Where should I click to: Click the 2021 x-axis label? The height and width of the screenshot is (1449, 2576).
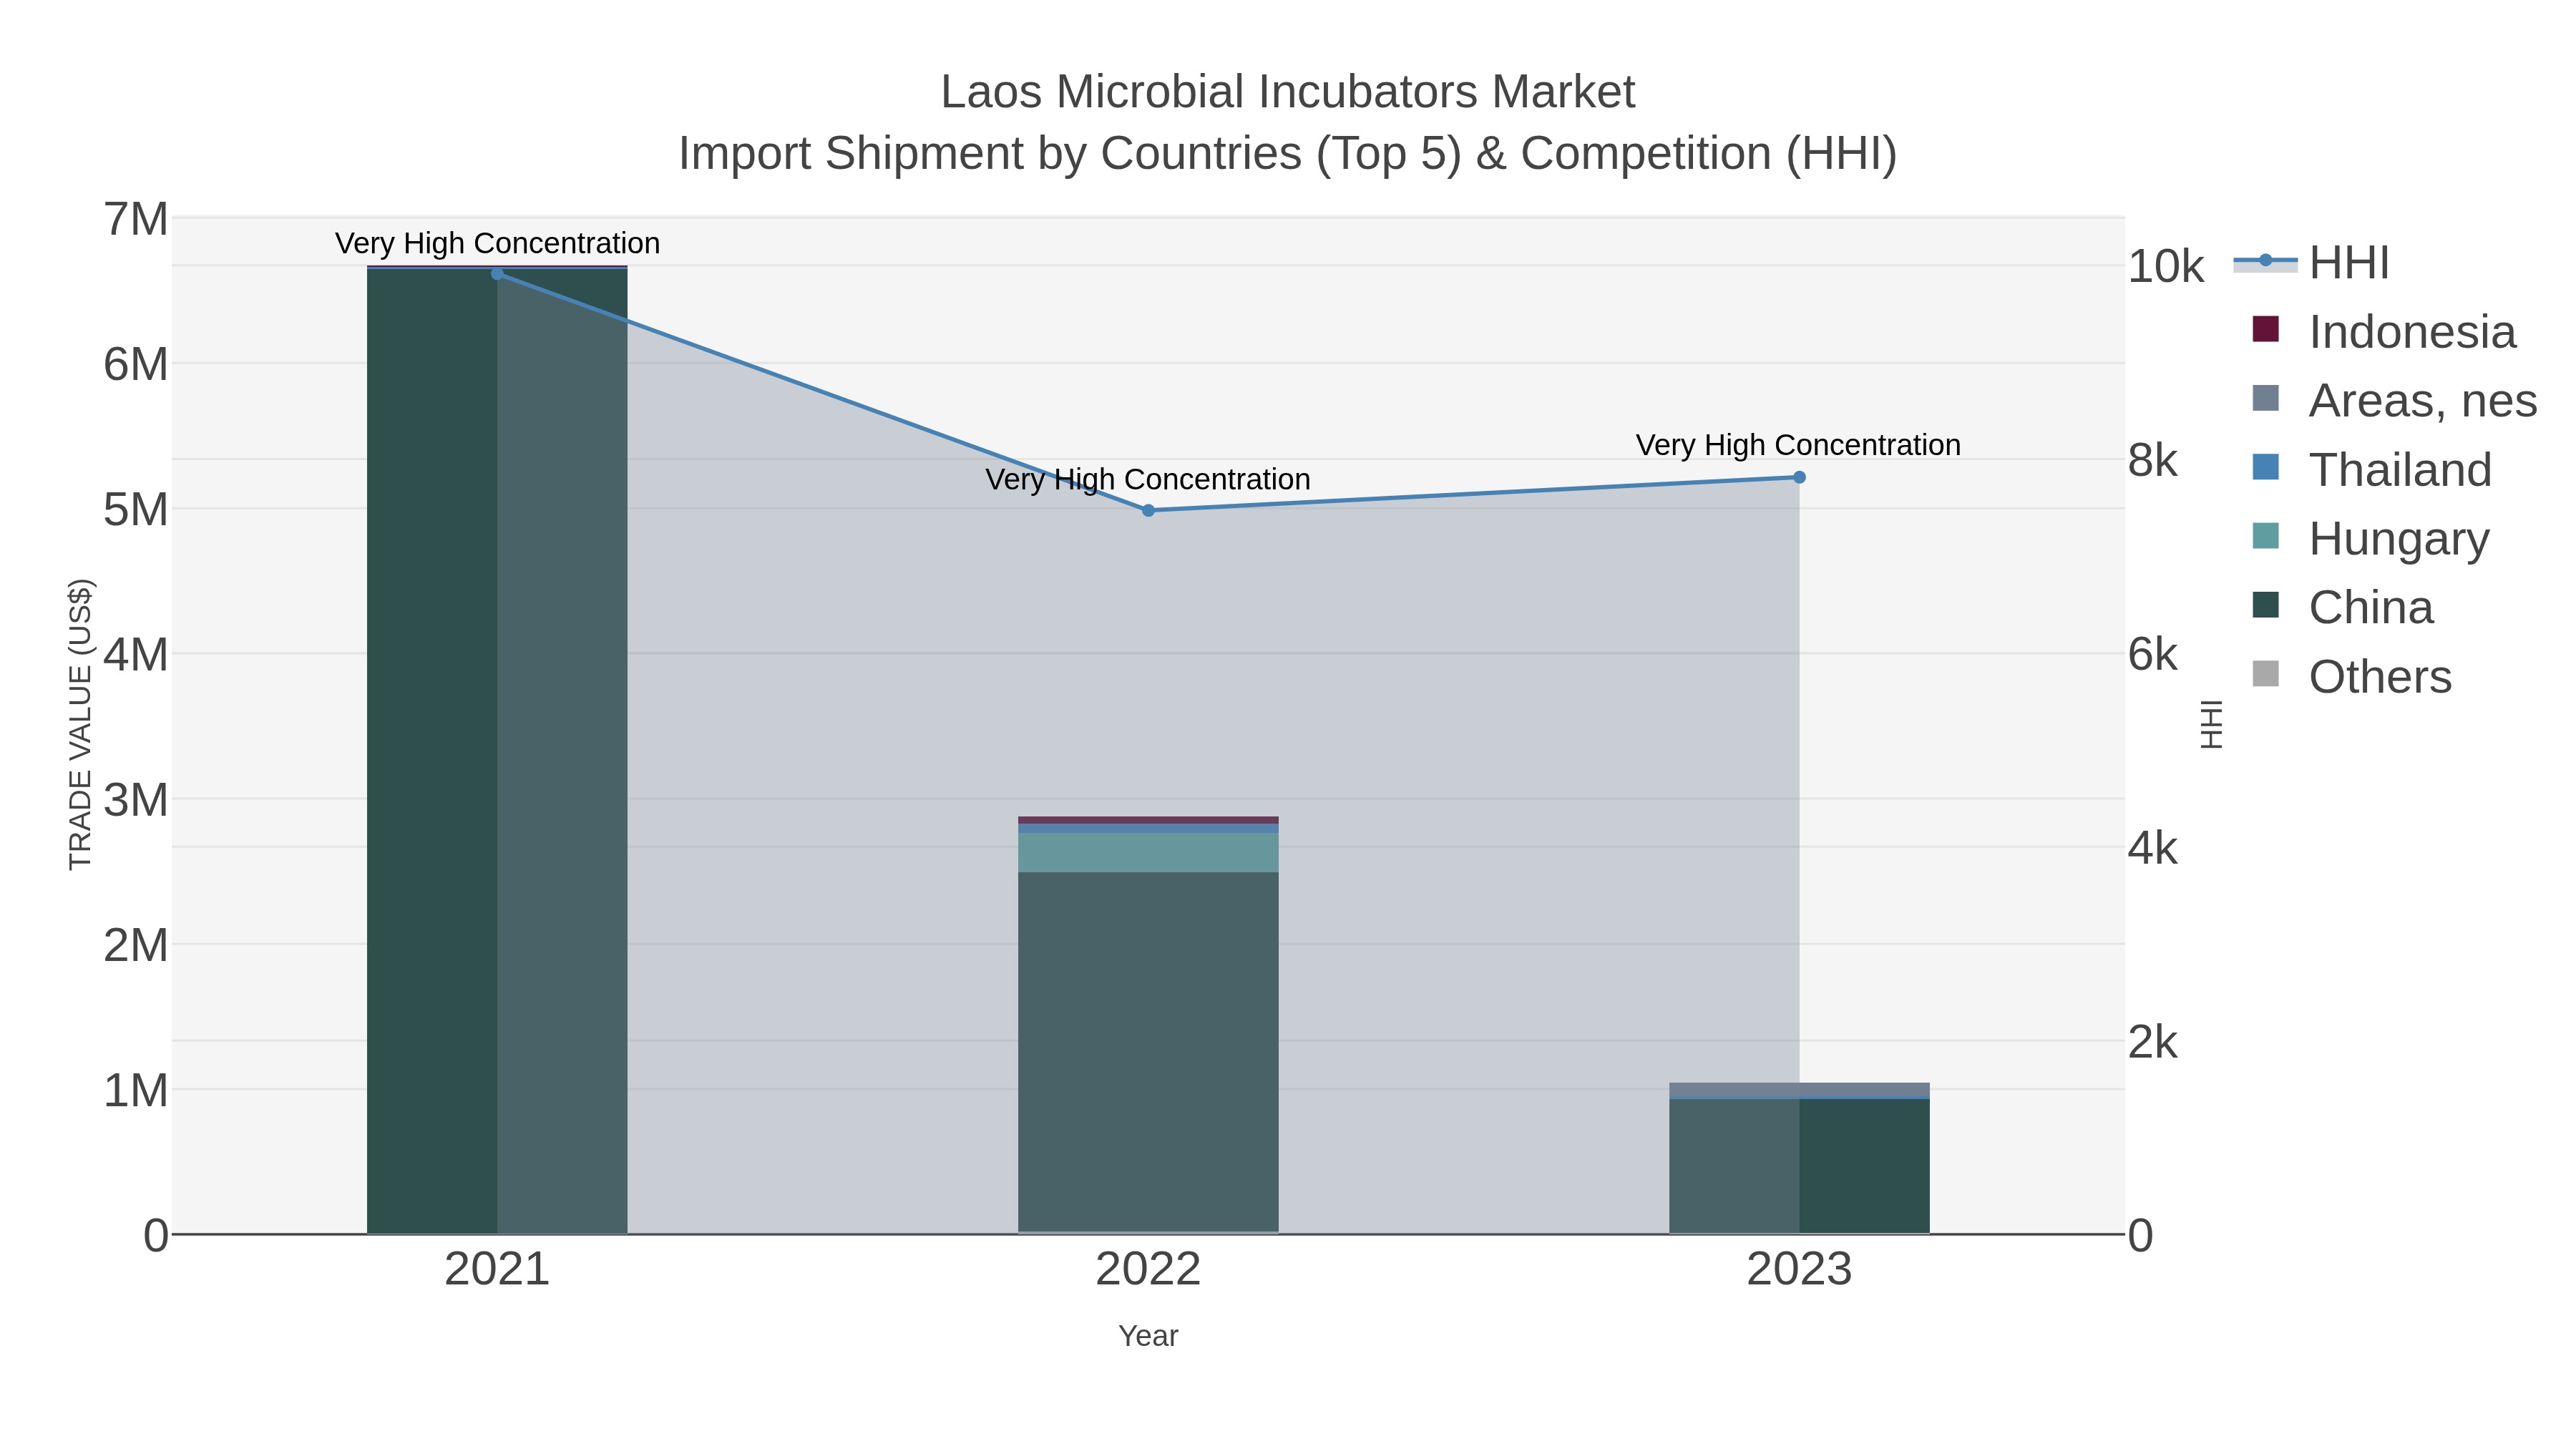point(497,1269)
